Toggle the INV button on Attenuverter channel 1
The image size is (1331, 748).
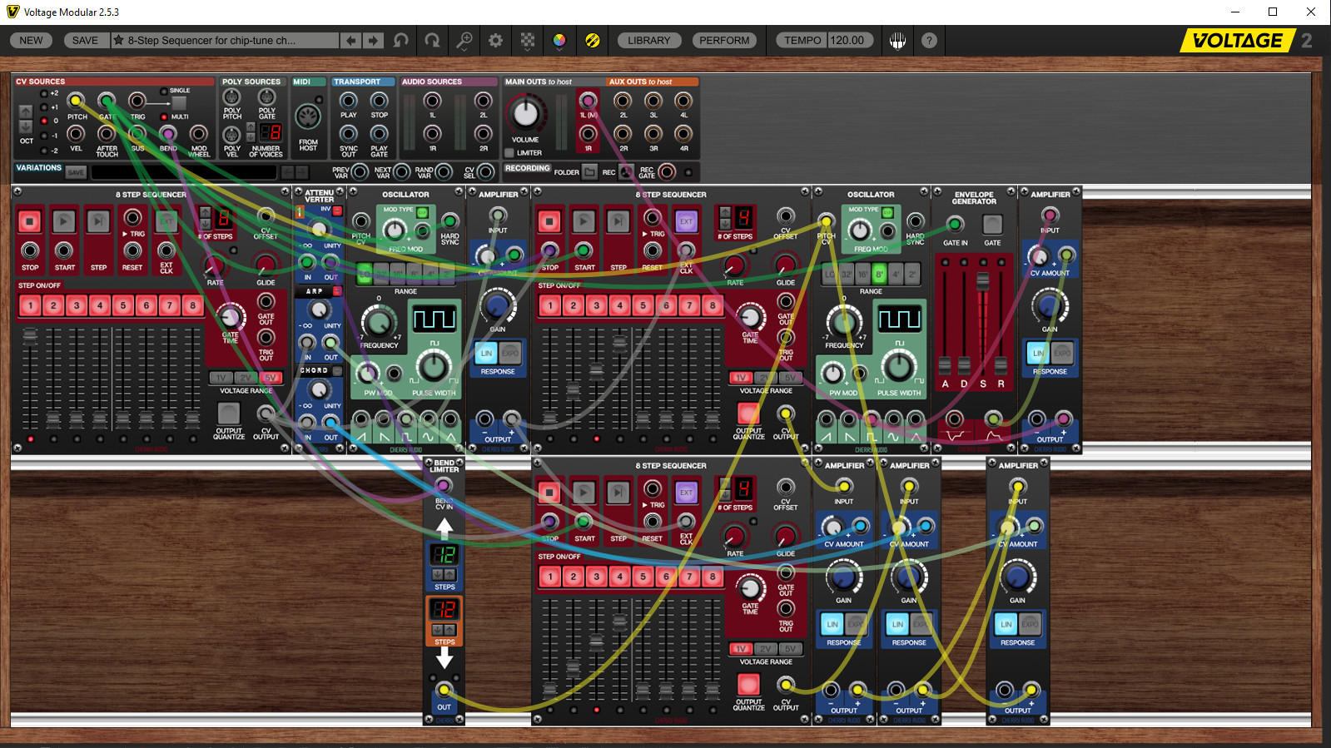point(337,211)
